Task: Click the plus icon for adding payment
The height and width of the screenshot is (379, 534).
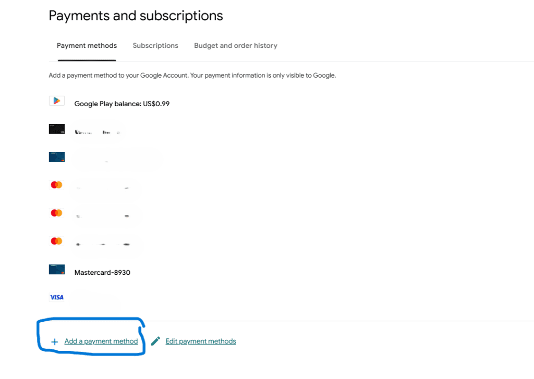Action: 54,342
